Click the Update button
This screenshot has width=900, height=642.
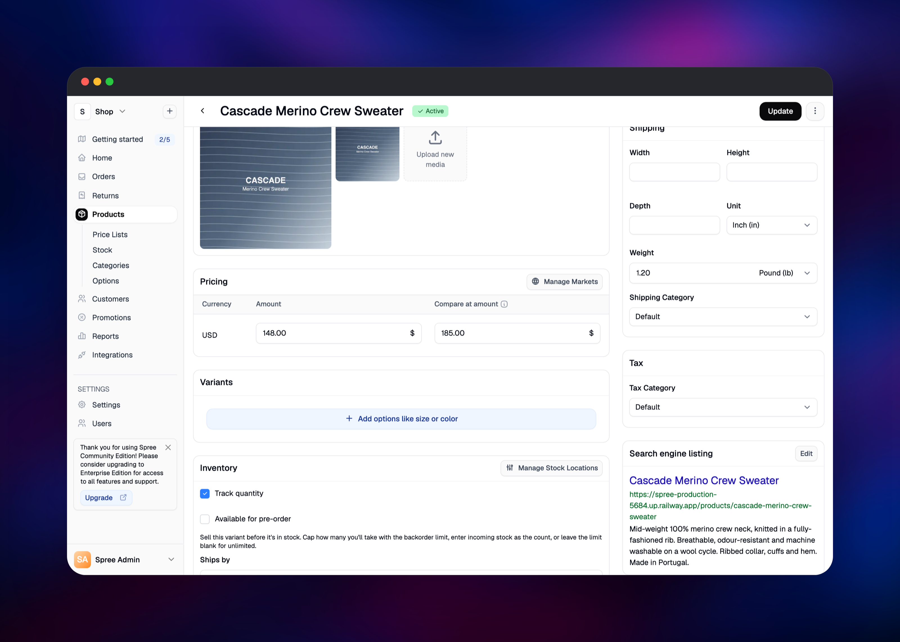(x=780, y=111)
